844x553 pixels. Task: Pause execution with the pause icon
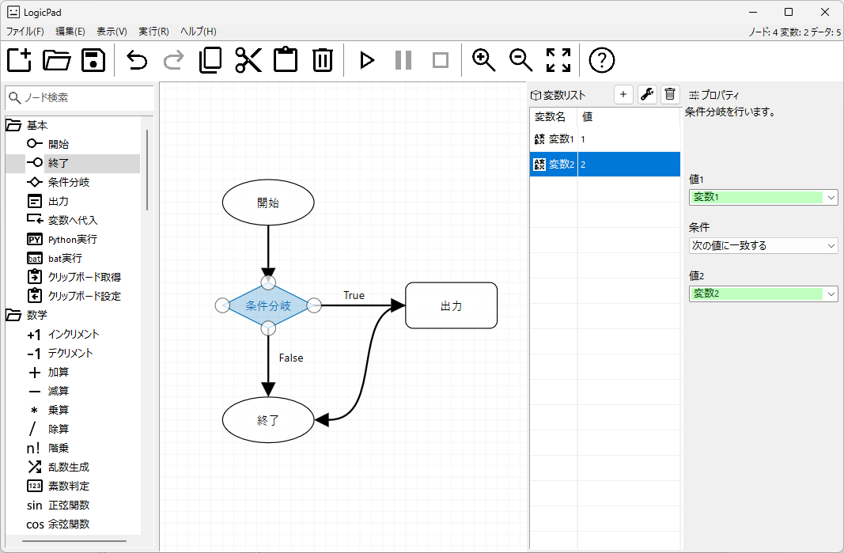pyautogui.click(x=403, y=60)
